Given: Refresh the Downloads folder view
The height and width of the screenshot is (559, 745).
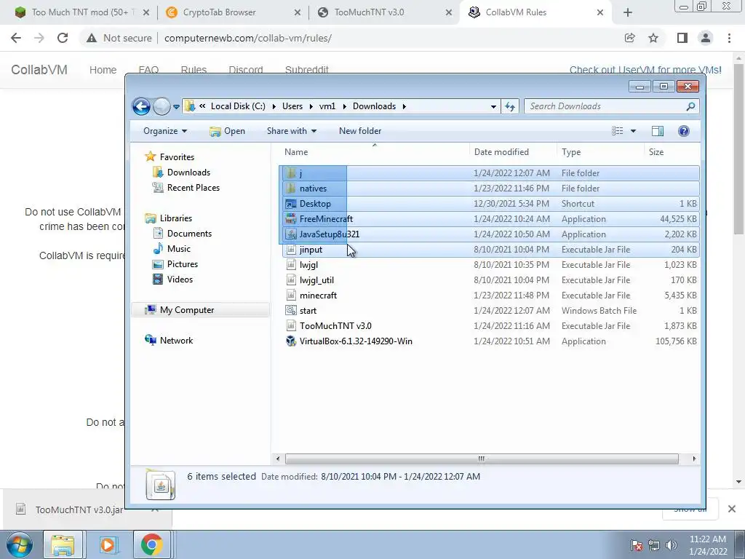Looking at the screenshot, I should 510,106.
